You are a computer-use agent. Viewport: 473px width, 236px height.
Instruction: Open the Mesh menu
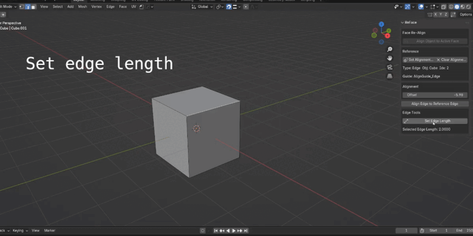click(82, 7)
